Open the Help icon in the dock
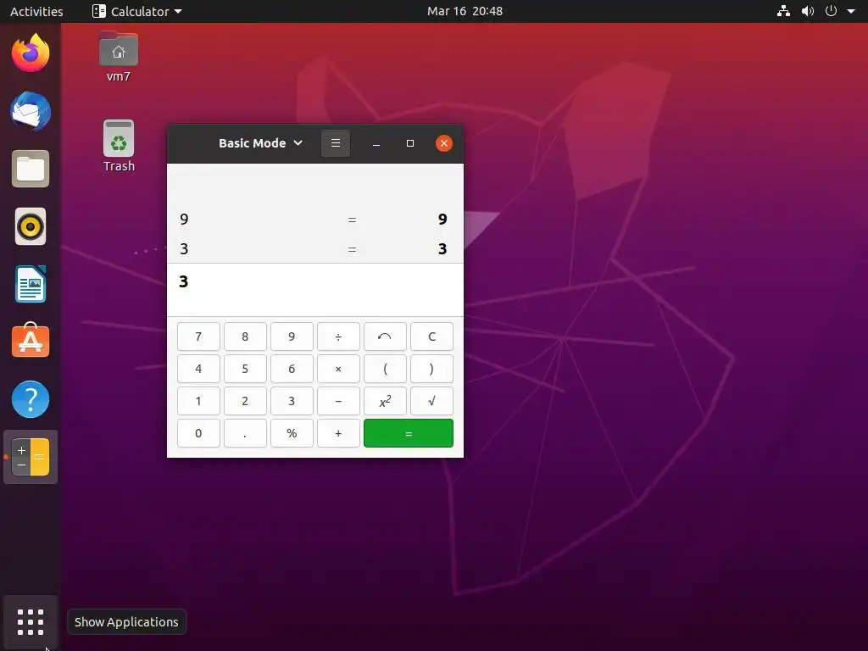Viewport: 868px width, 651px height. coord(31,399)
